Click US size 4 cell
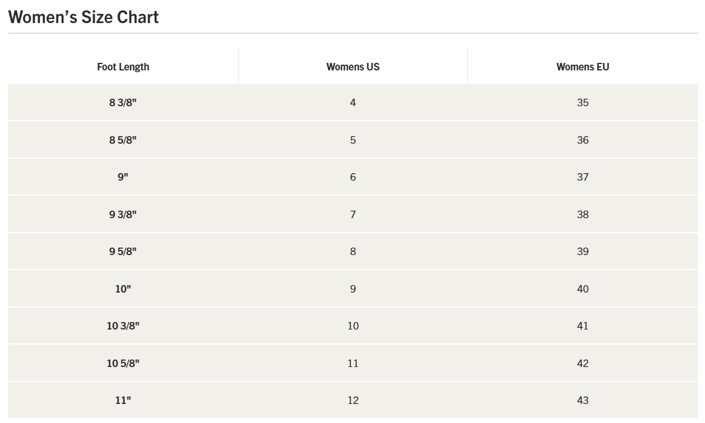 click(x=353, y=103)
